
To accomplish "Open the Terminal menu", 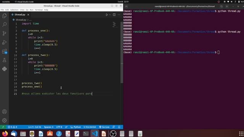I will point(39,10).
